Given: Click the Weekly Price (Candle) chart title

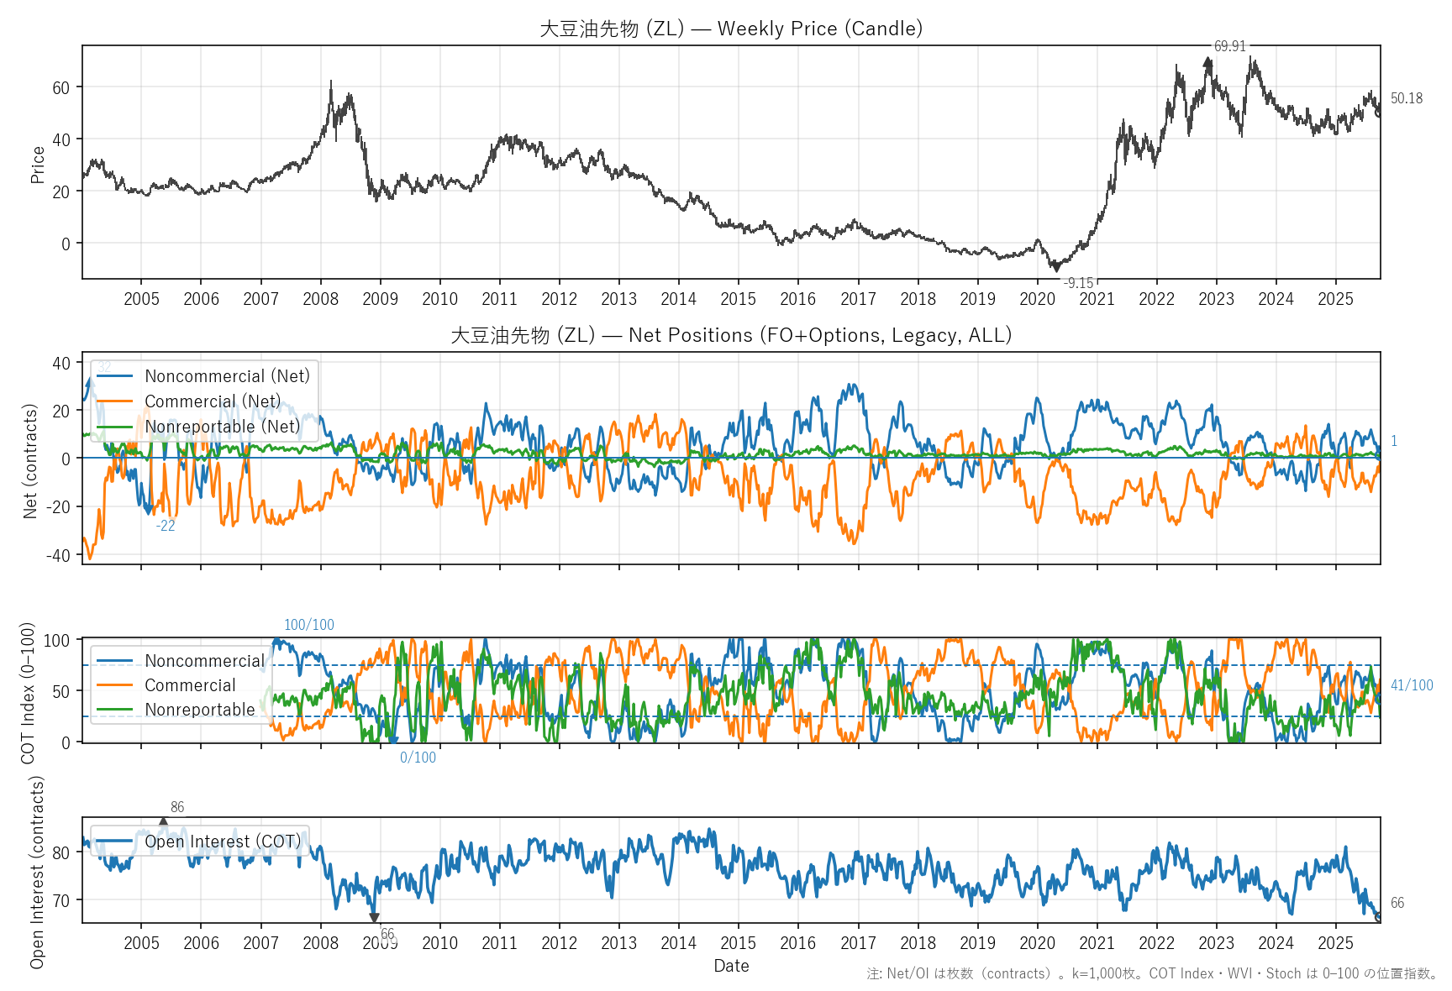Looking at the screenshot, I should coord(730,29).
